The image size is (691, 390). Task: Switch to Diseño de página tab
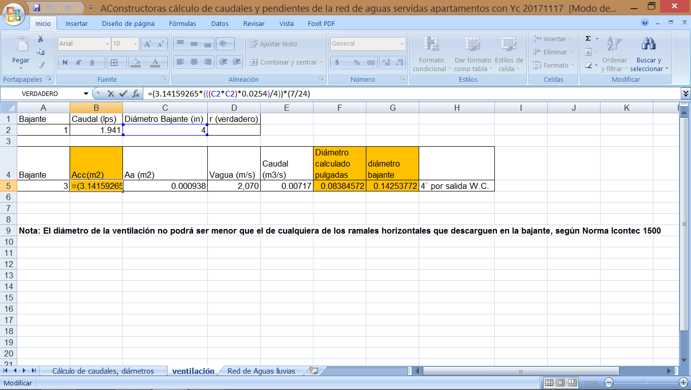pyautogui.click(x=129, y=23)
